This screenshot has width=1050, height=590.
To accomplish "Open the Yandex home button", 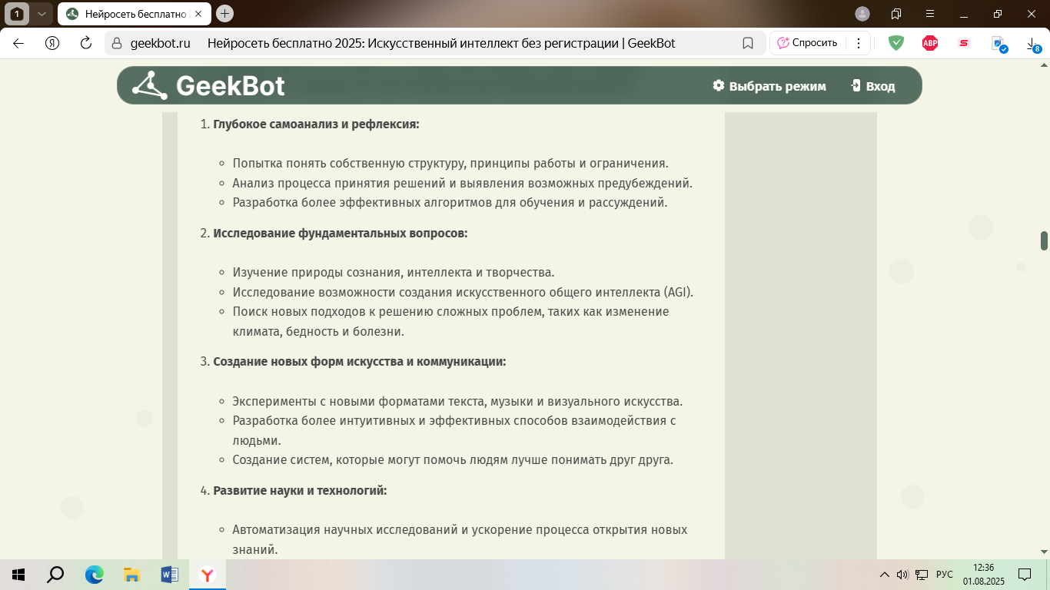I will pos(52,43).
